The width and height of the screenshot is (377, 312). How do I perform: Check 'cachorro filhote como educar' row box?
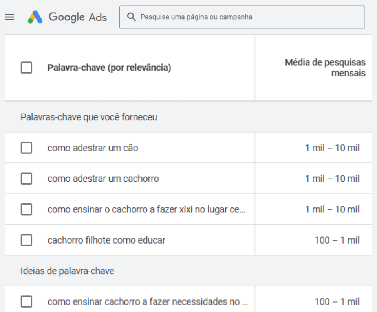pos(26,240)
